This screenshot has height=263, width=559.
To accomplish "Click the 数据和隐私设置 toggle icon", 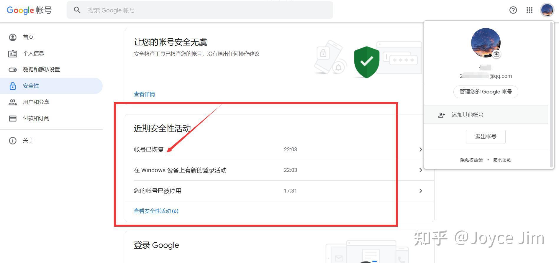I will click(x=13, y=70).
